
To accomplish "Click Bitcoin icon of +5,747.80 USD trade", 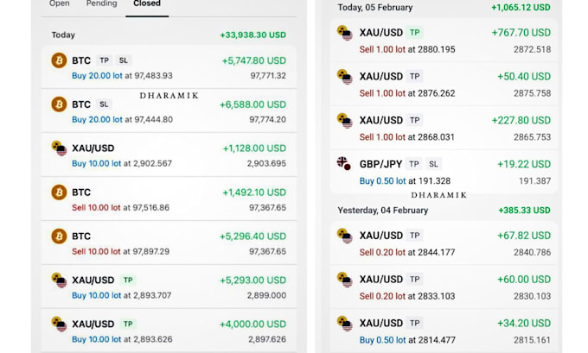I will [x=59, y=60].
